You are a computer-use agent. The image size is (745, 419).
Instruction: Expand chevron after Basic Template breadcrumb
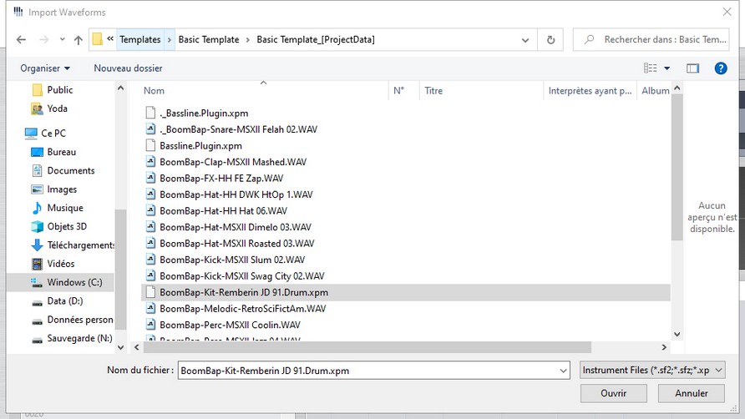coord(248,40)
